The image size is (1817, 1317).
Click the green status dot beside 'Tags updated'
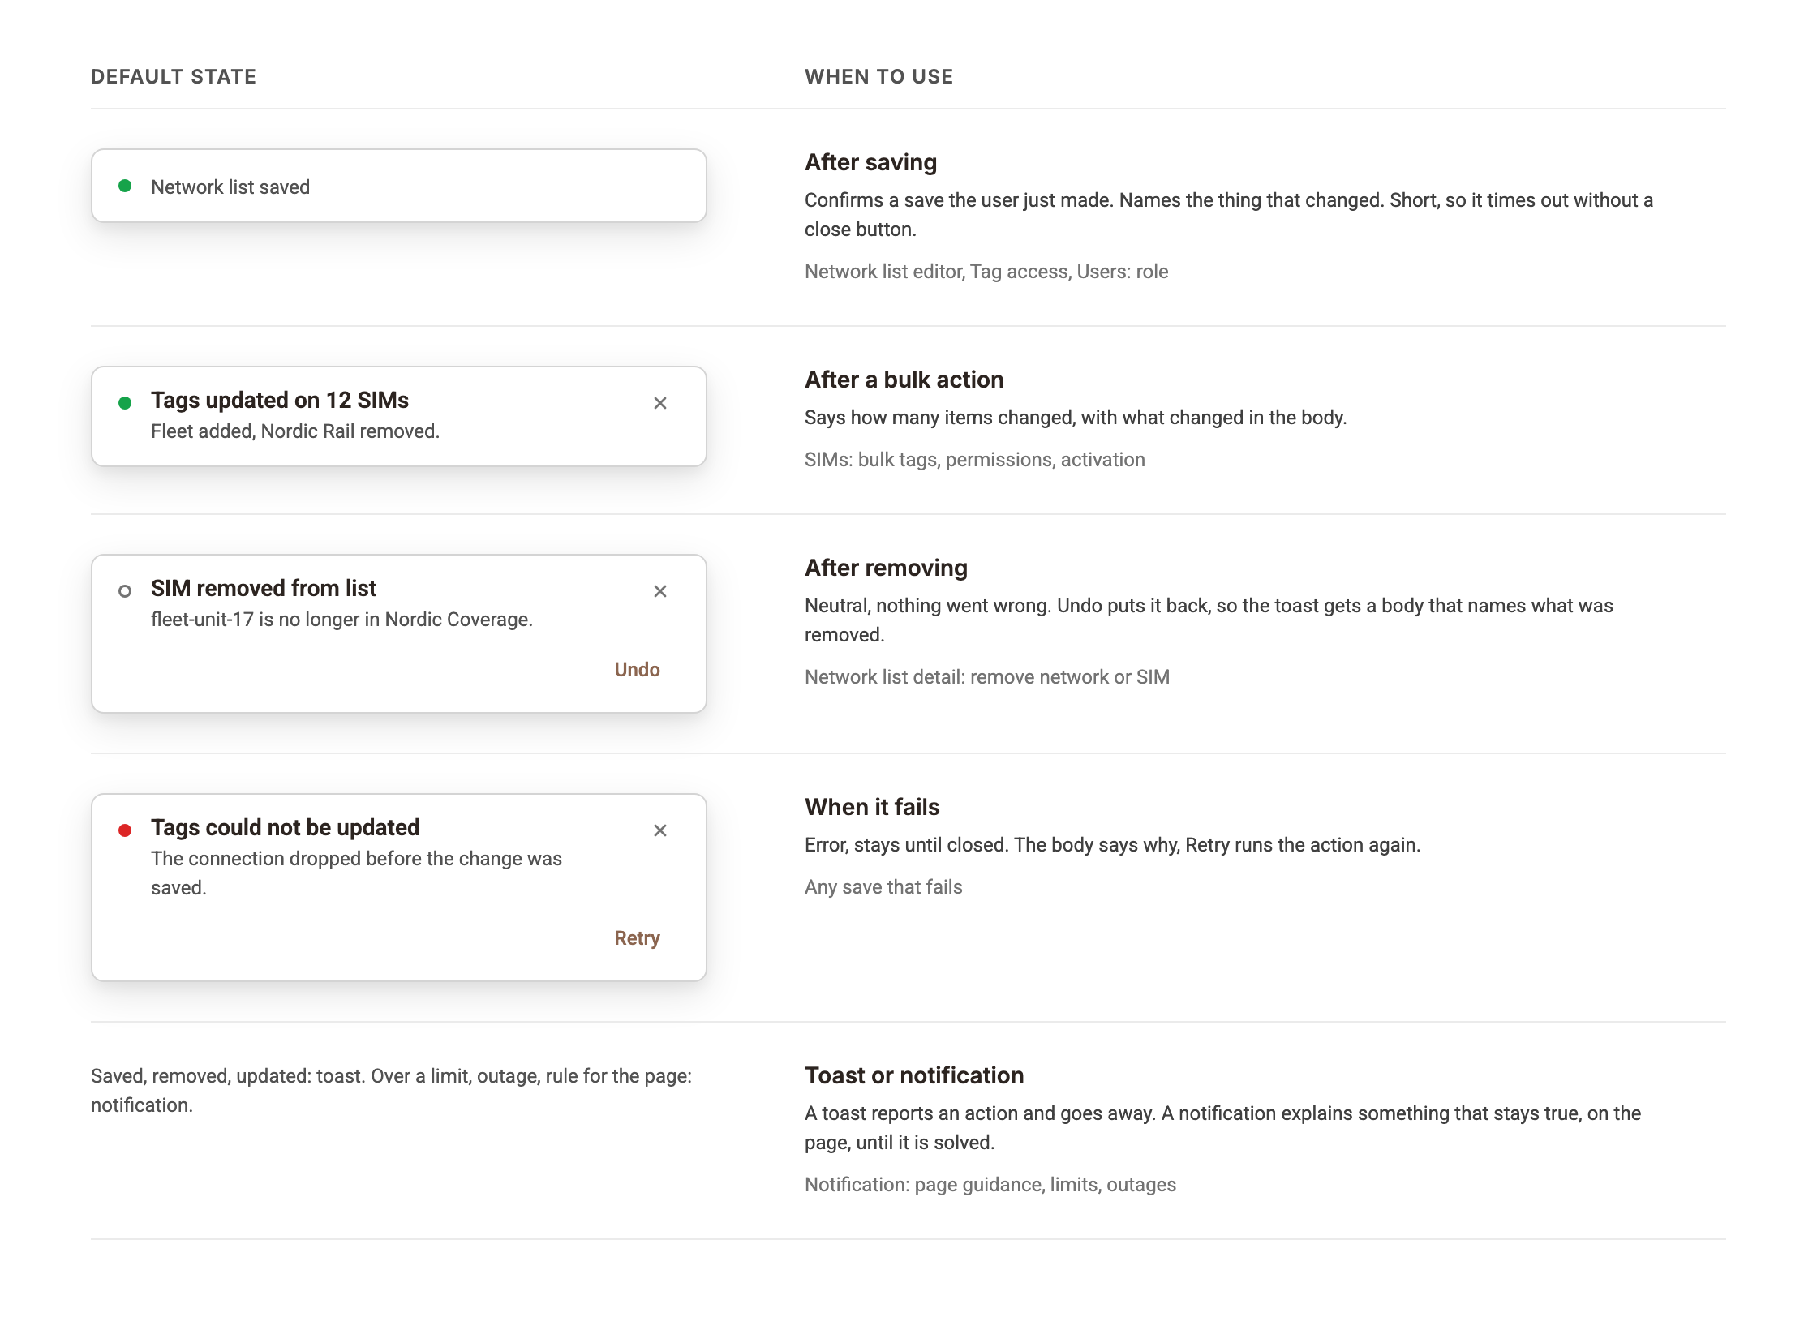pos(125,403)
